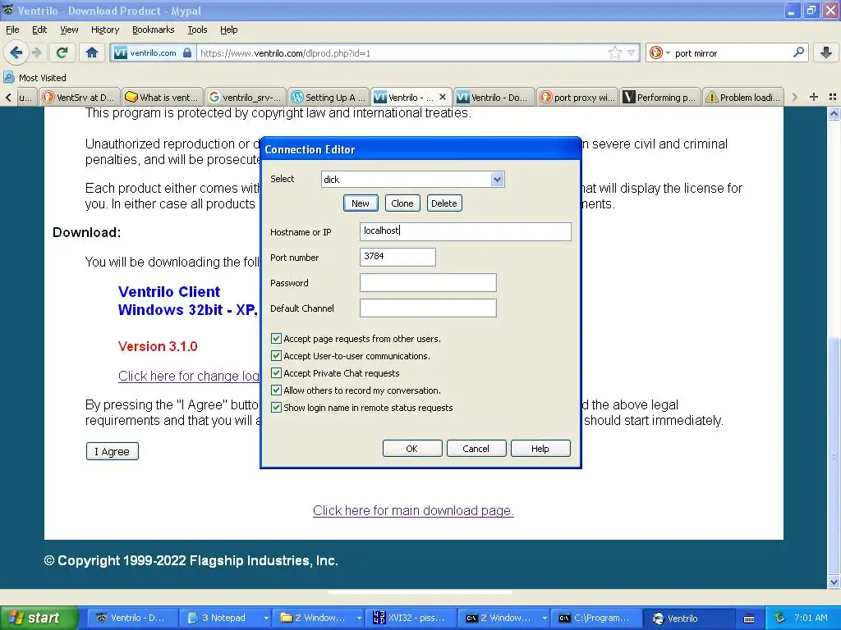Open the Click here for change log link
The image size is (841, 630).
coord(189,376)
